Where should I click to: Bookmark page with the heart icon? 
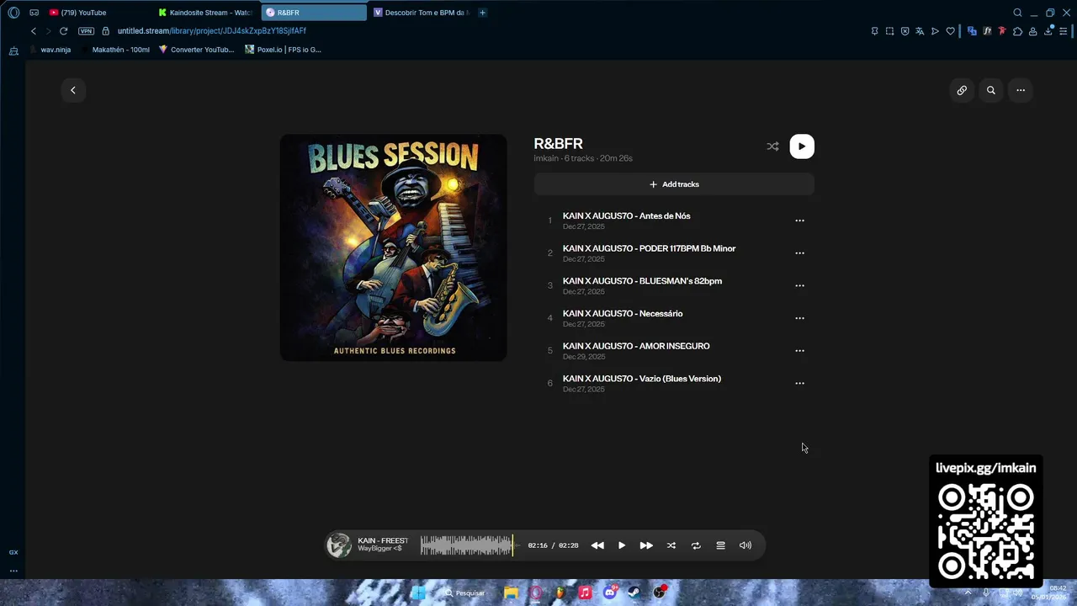[x=951, y=31]
